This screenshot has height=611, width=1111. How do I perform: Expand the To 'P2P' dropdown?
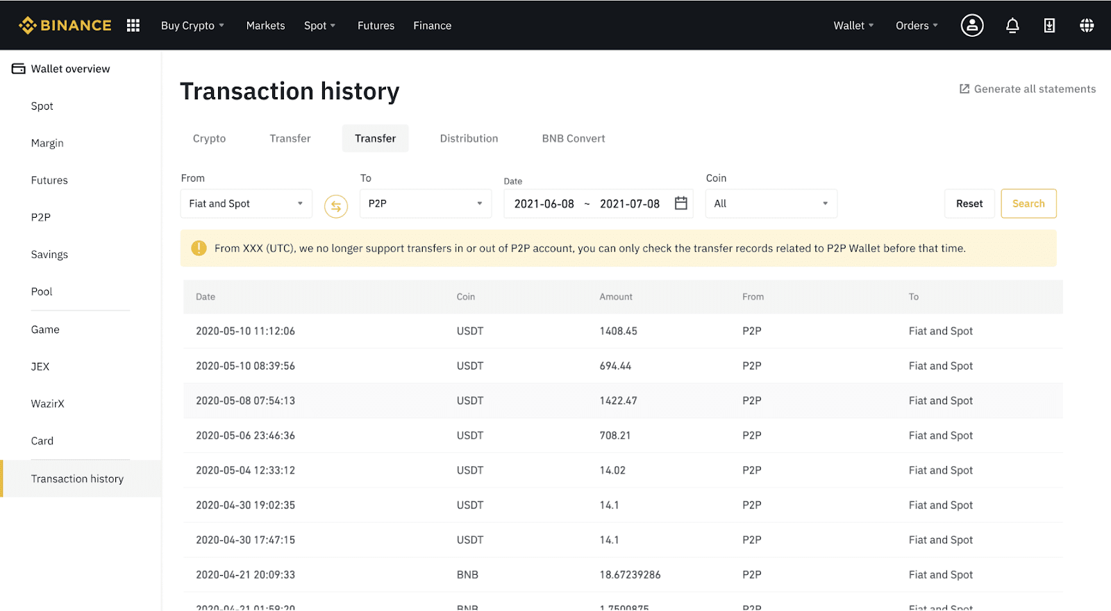pyautogui.click(x=425, y=204)
